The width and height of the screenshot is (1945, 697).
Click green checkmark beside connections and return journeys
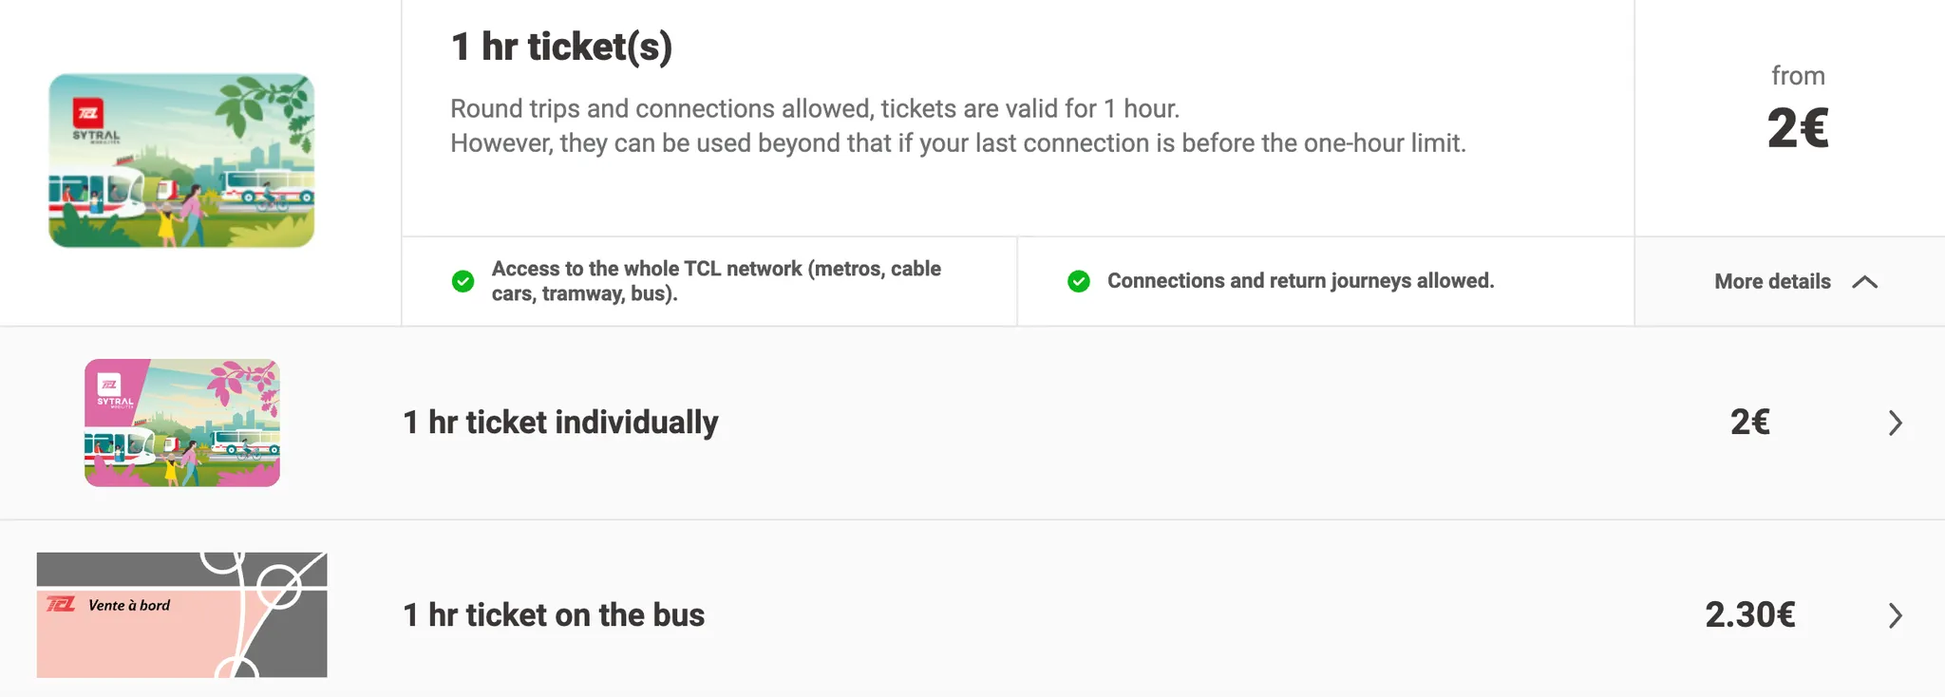tap(1078, 281)
